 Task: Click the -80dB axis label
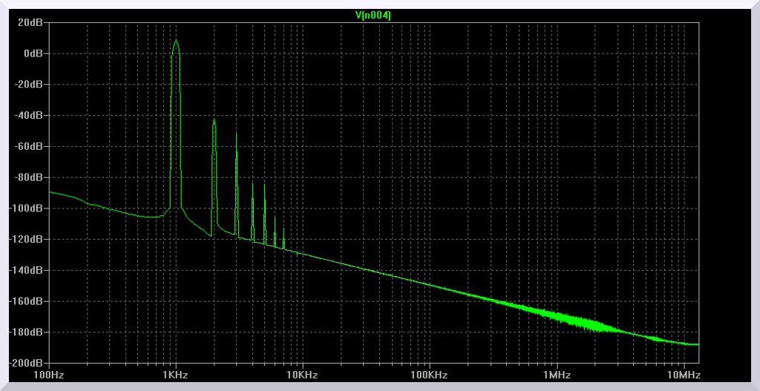click(x=30, y=178)
